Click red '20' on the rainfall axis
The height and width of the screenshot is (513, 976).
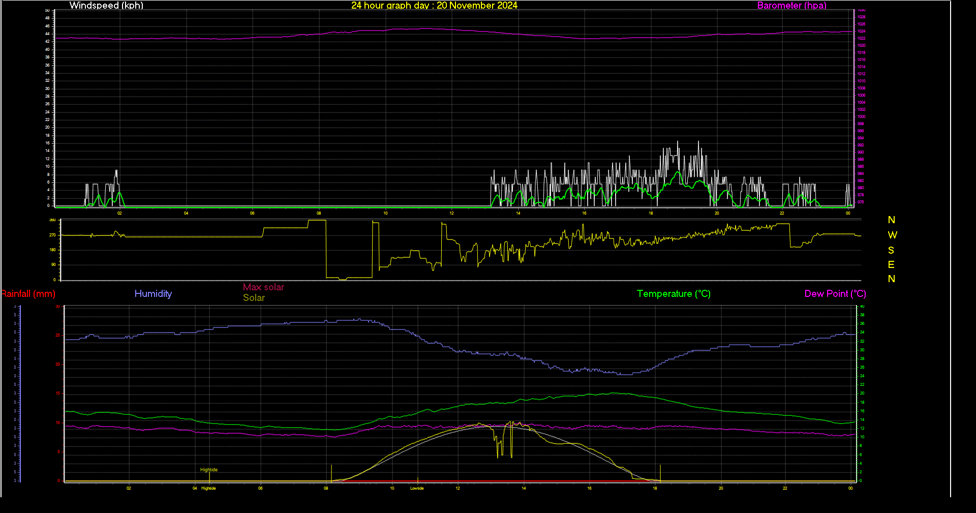click(x=58, y=365)
